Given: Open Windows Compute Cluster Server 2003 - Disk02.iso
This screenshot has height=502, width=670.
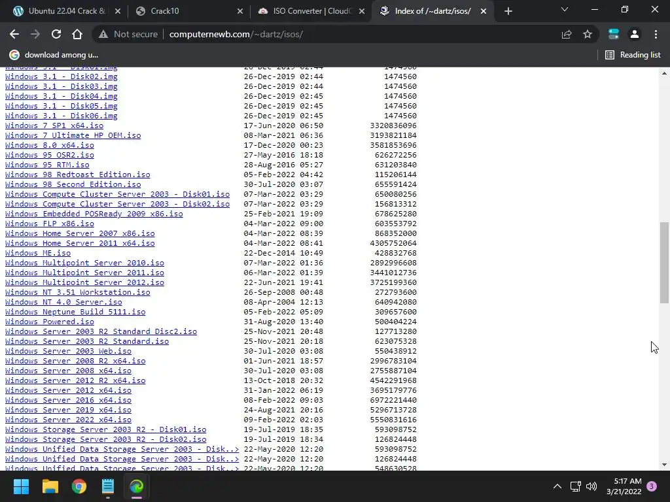Looking at the screenshot, I should pyautogui.click(x=118, y=204).
